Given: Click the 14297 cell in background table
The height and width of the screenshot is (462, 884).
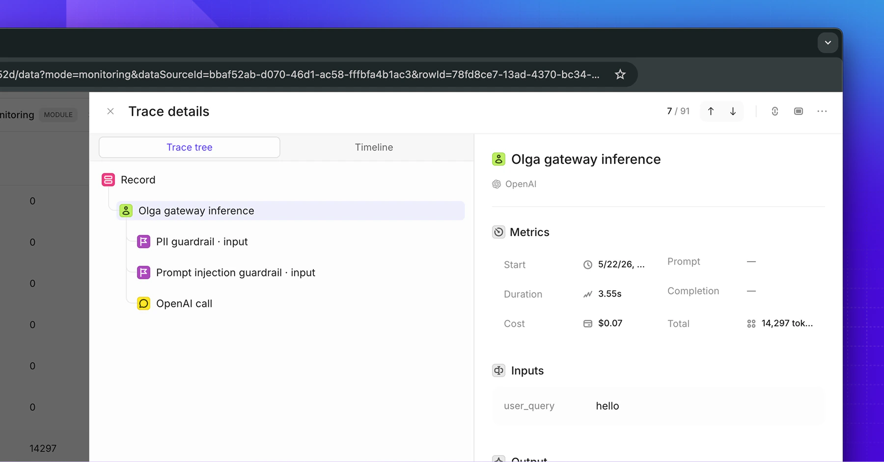Looking at the screenshot, I should 43,448.
